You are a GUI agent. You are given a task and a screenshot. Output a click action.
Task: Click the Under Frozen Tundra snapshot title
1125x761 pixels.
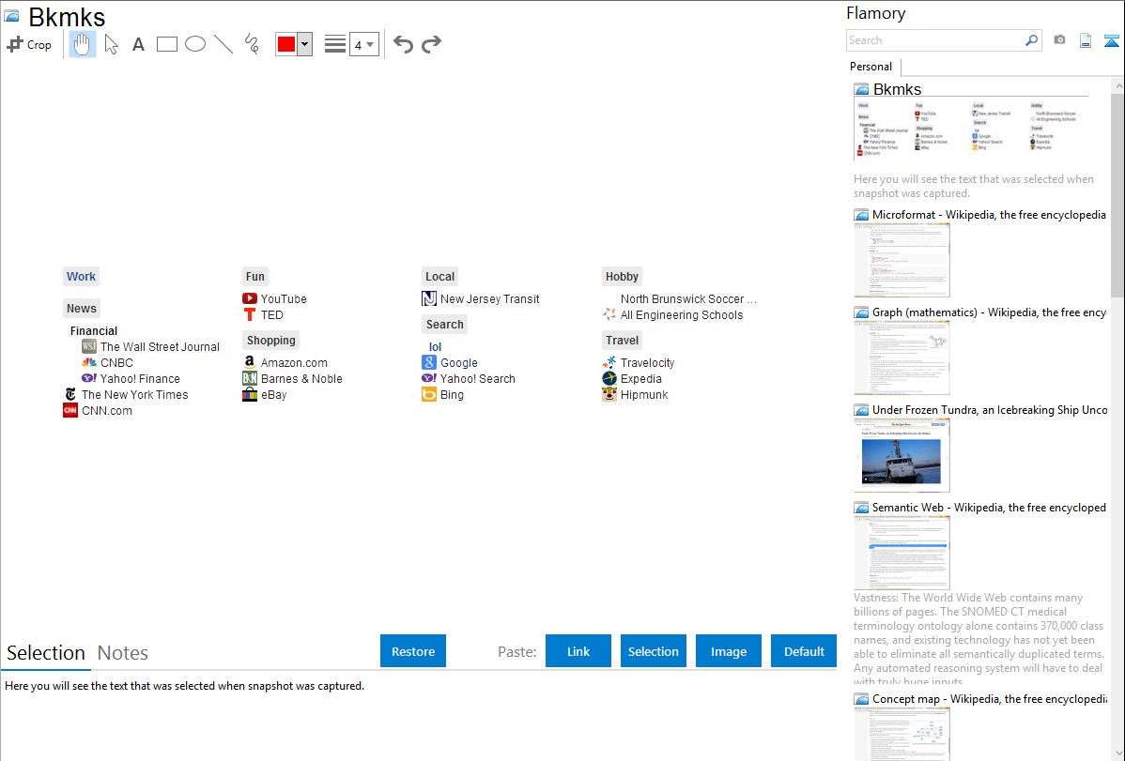[x=990, y=410]
